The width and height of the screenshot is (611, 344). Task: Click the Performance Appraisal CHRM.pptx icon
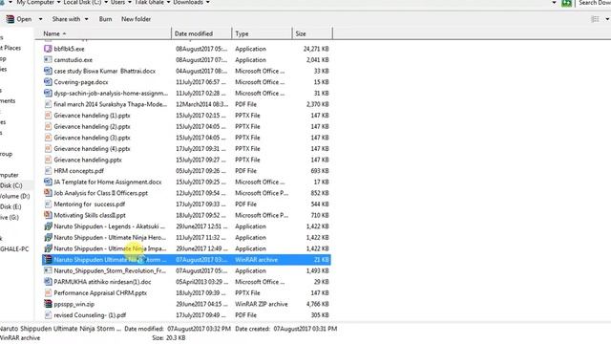(x=48, y=293)
